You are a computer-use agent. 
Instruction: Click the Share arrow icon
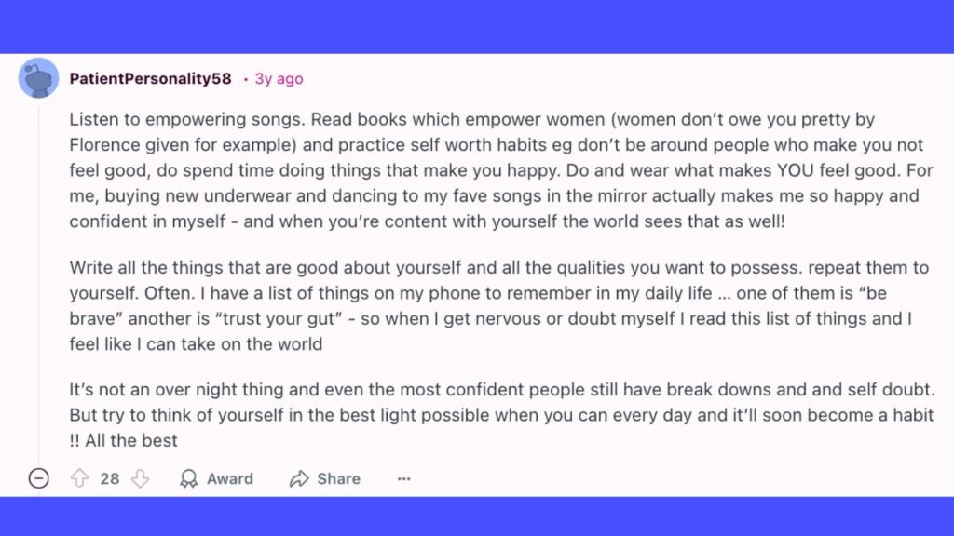(299, 478)
